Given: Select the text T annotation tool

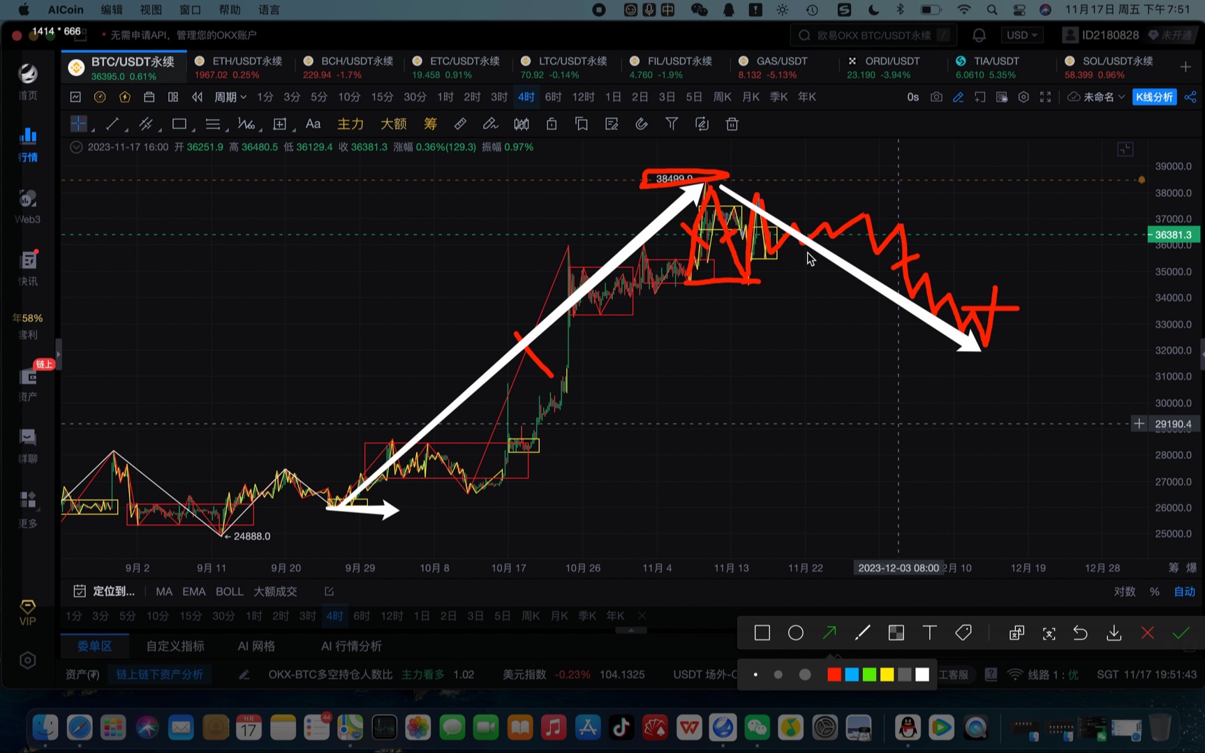Looking at the screenshot, I should pyautogui.click(x=929, y=633).
